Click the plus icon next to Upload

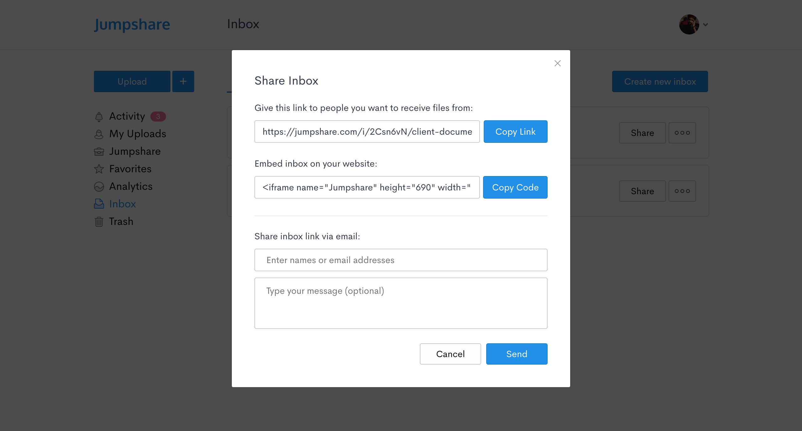[x=183, y=81]
